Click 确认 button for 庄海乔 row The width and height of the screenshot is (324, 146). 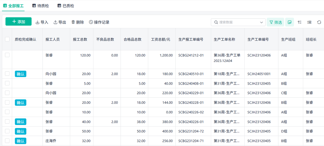coord(21,141)
